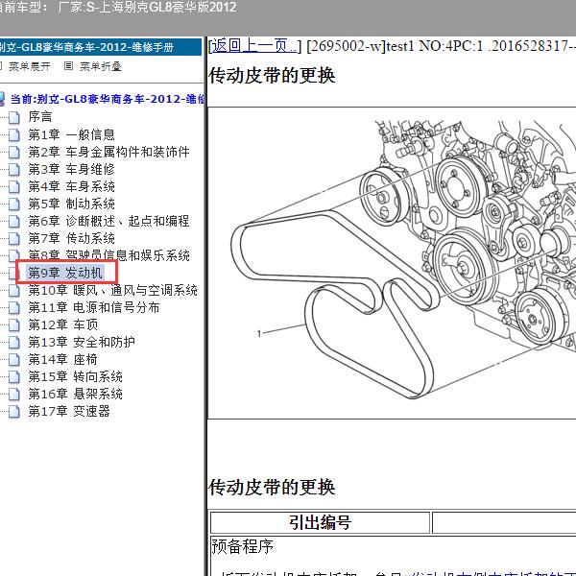Select 第14章 座椅

click(x=62, y=359)
